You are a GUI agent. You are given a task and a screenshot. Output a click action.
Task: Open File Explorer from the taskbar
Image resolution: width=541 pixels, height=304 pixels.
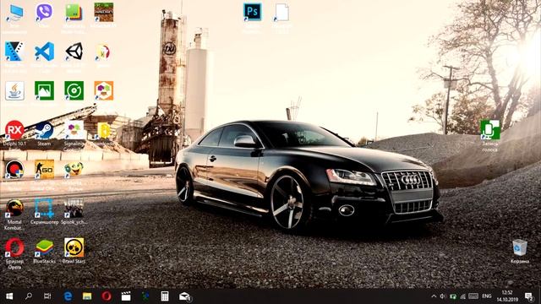(x=87, y=296)
